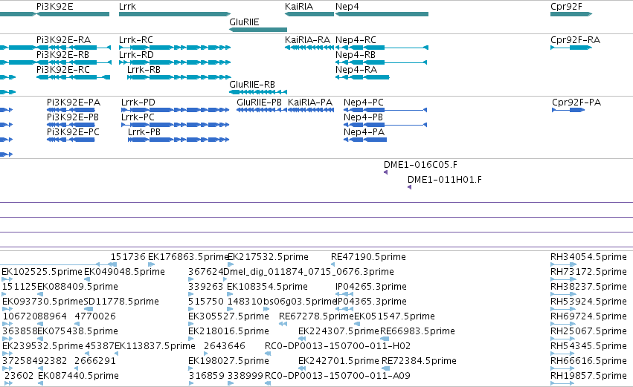
Task: Select the Pi3K92E gene bar
Action: pos(73,14)
